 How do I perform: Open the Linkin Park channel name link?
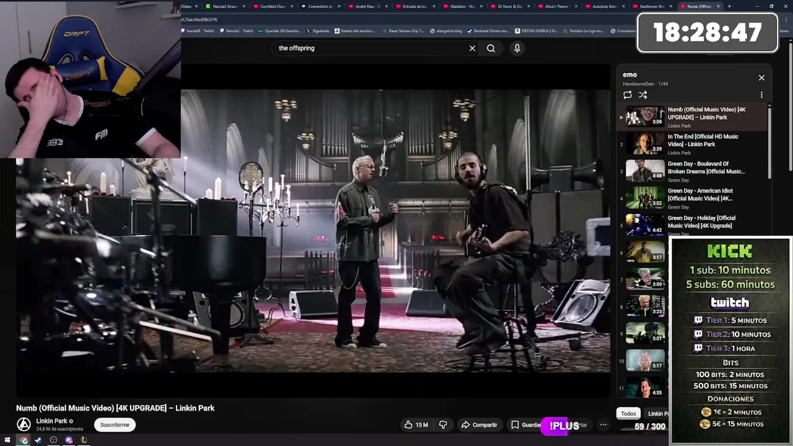51,421
